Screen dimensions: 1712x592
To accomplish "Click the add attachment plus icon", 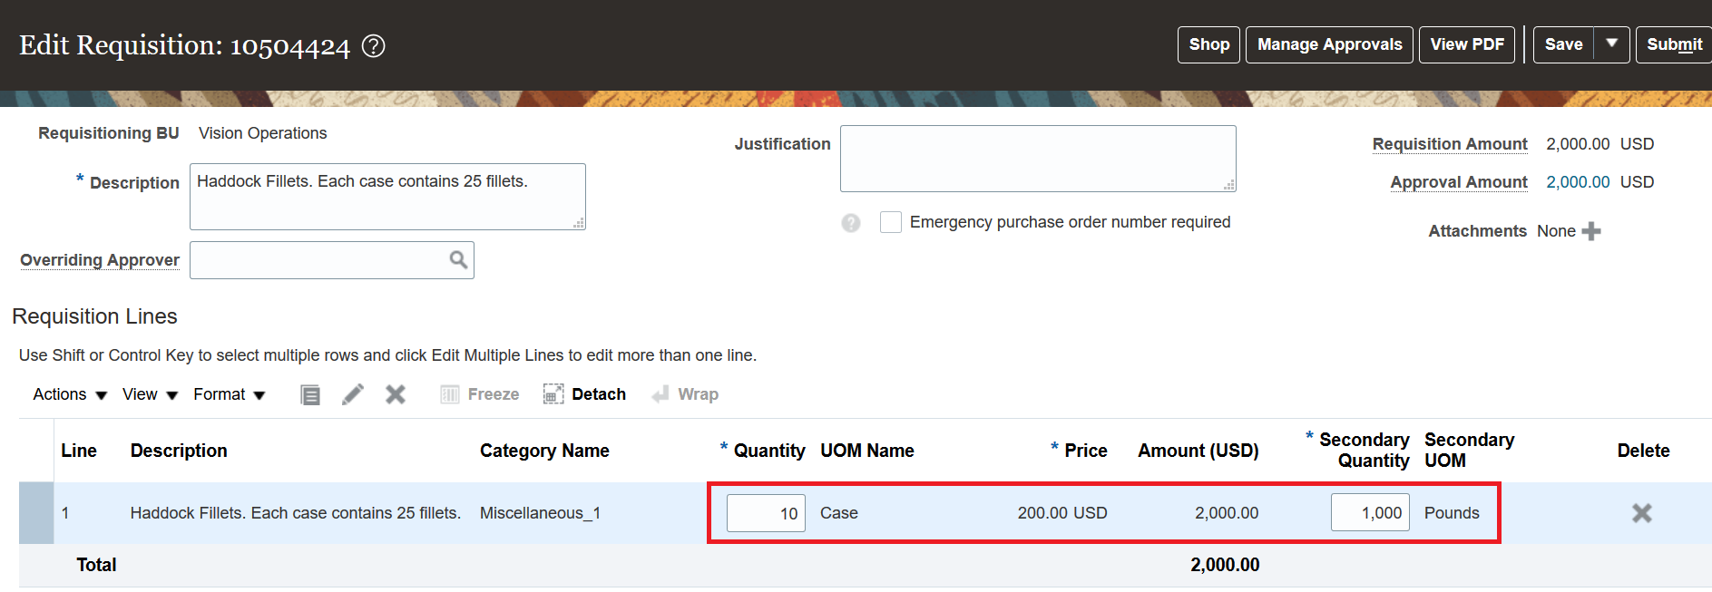I will tap(1591, 231).
